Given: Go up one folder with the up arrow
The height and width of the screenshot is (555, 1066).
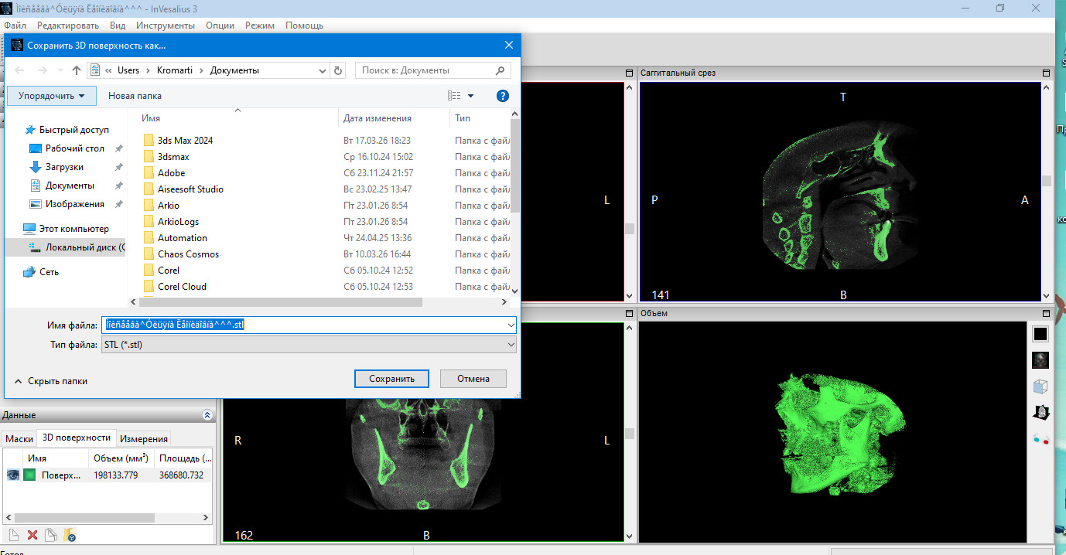Looking at the screenshot, I should 77,70.
